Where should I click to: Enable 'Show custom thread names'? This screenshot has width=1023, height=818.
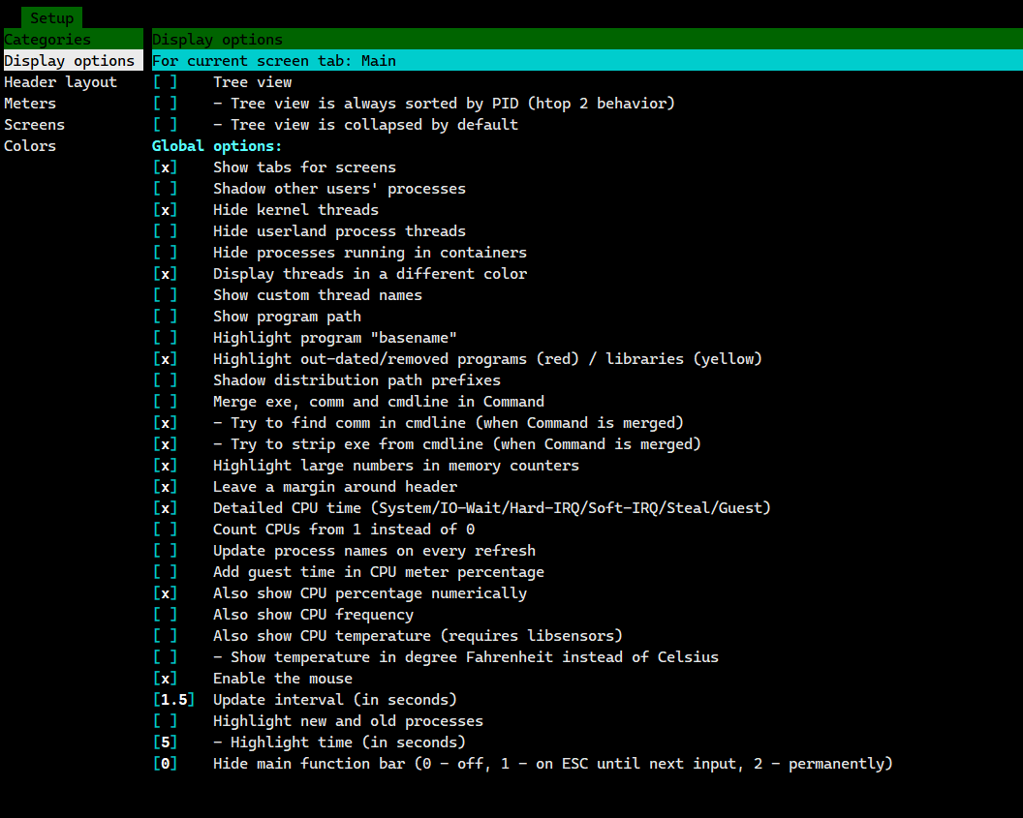coord(165,295)
